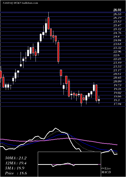Click the 17.94 price axis label
The image size is (126, 177).
[x=118, y=104]
